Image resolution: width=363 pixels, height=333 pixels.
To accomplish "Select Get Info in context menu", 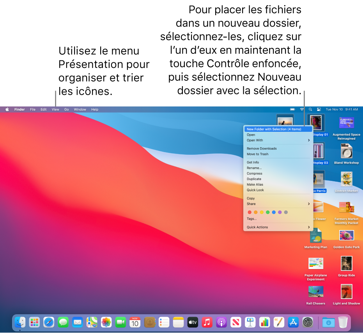I will pos(278,162).
